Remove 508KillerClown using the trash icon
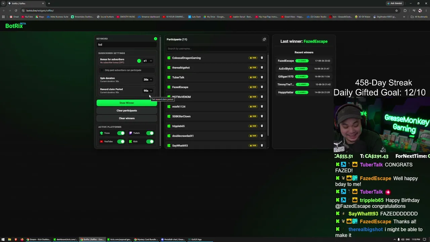430x242 pixels. (262, 116)
